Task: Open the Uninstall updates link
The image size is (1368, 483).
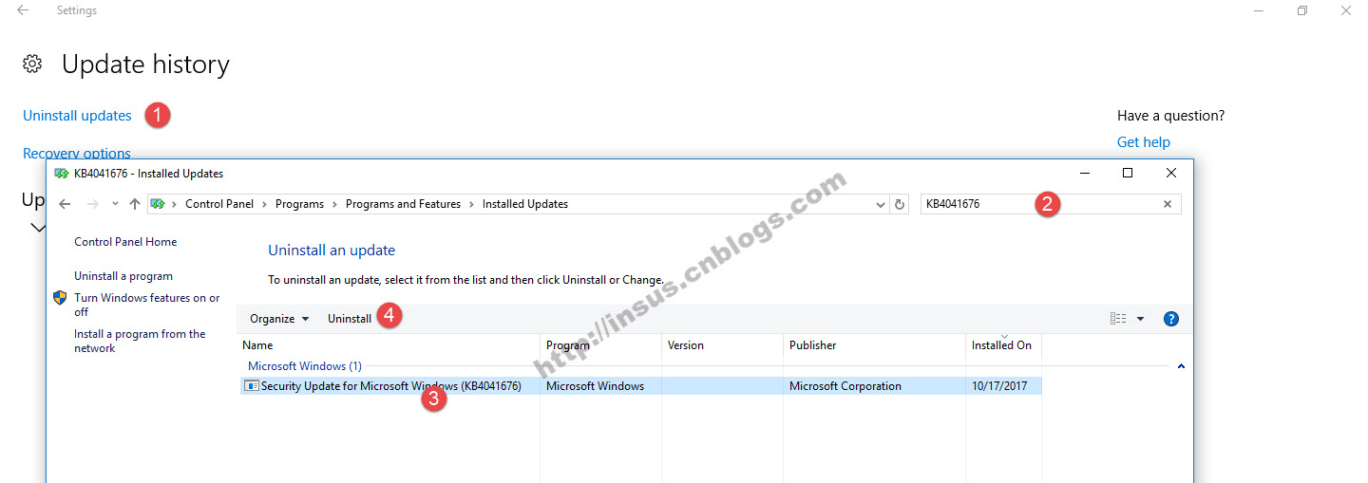Action: pyautogui.click(x=77, y=116)
